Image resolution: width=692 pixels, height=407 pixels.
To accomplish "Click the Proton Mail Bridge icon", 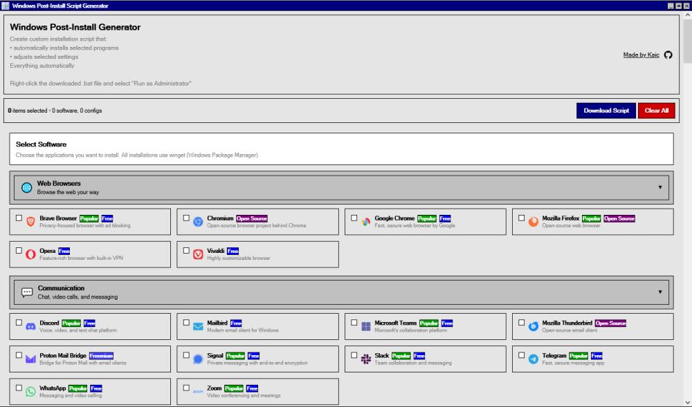I will click(30, 359).
